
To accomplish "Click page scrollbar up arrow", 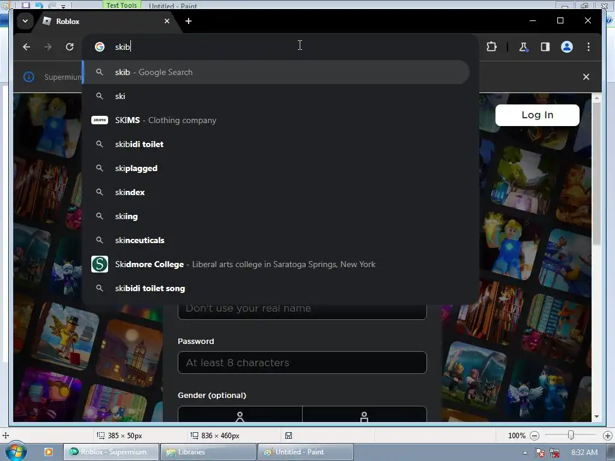I will pos(596,98).
